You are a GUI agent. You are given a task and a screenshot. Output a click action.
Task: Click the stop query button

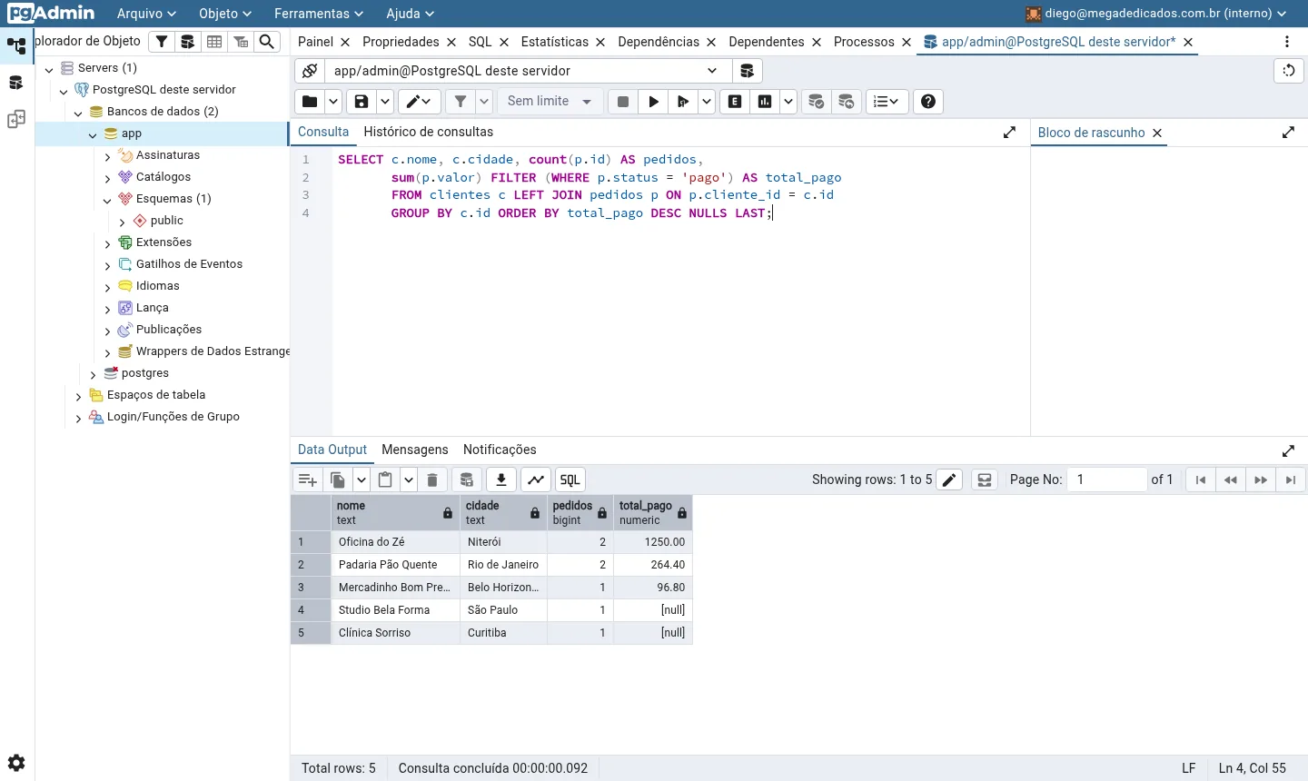pyautogui.click(x=623, y=102)
